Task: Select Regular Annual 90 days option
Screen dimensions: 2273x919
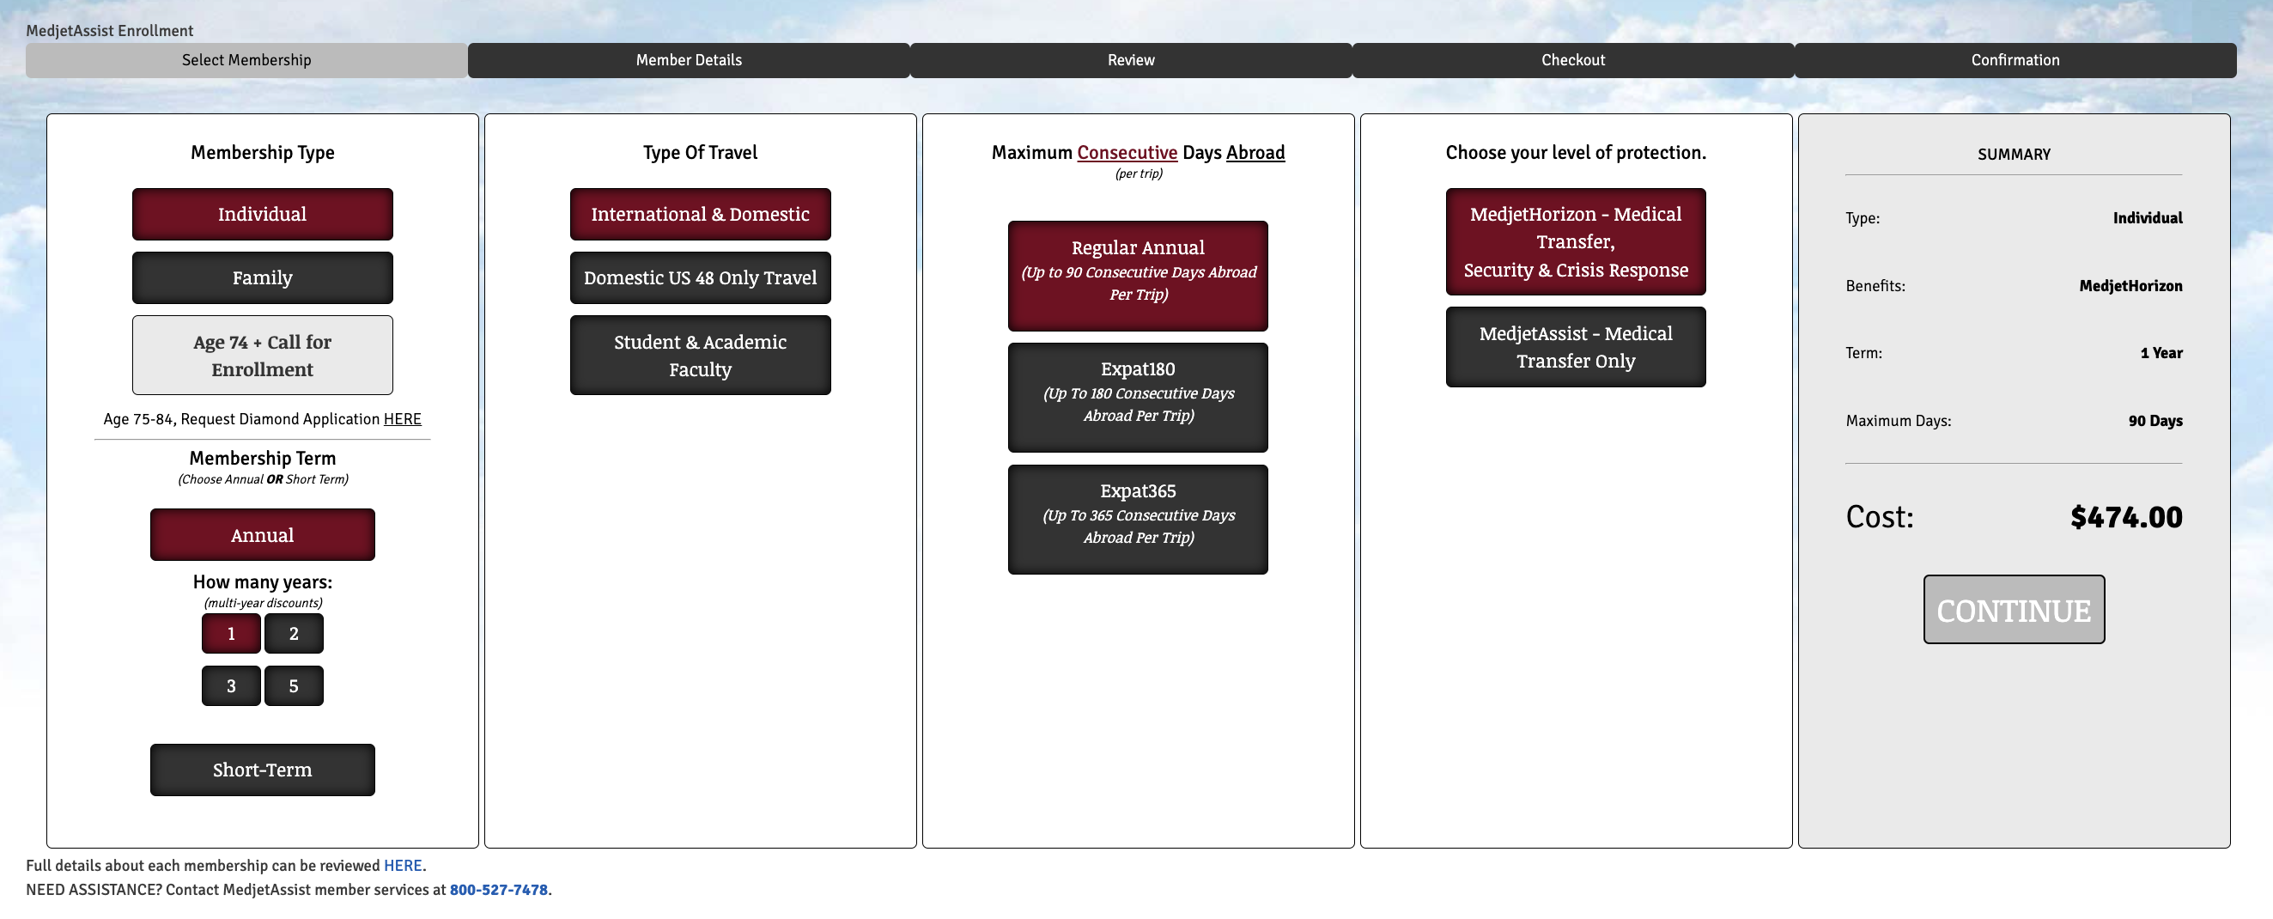Action: coord(1138,276)
